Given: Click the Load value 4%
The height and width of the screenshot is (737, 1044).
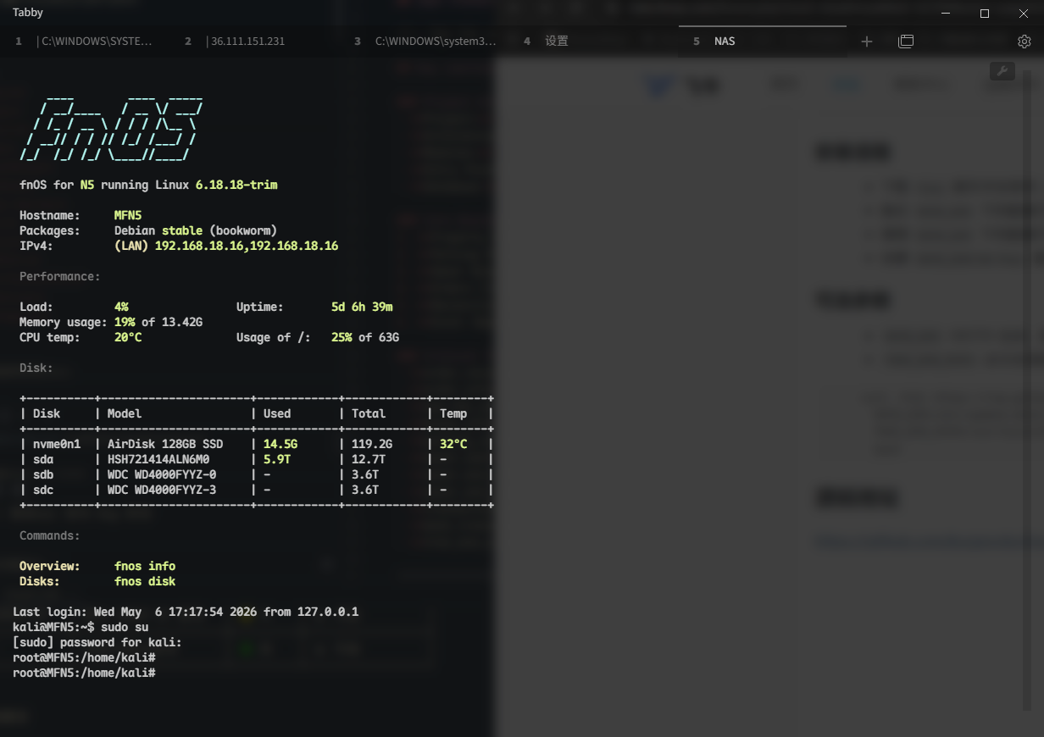Looking at the screenshot, I should click(121, 307).
